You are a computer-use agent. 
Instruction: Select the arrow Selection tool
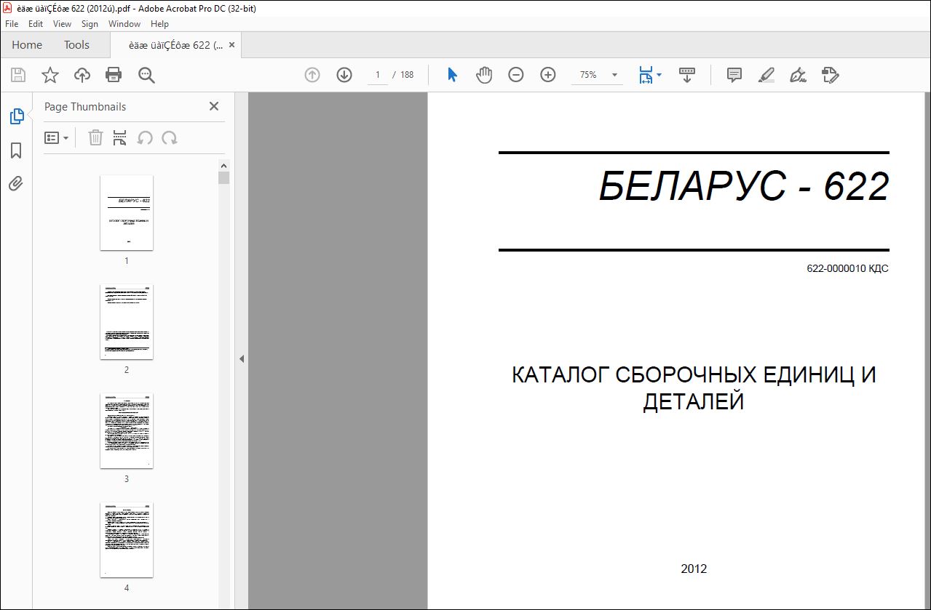click(x=452, y=75)
